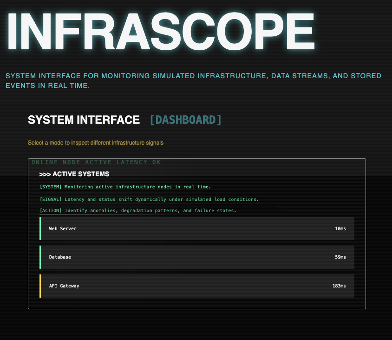The width and height of the screenshot is (392, 340).
Task: Click the [SYSTEM] monitoring log line
Action: pyautogui.click(x=125, y=187)
